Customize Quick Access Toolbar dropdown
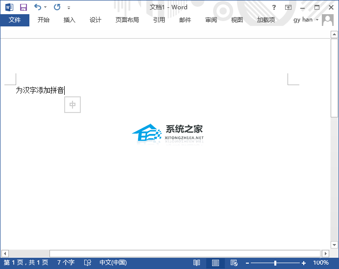Viewport: 339px width, 269px height. click(69, 8)
